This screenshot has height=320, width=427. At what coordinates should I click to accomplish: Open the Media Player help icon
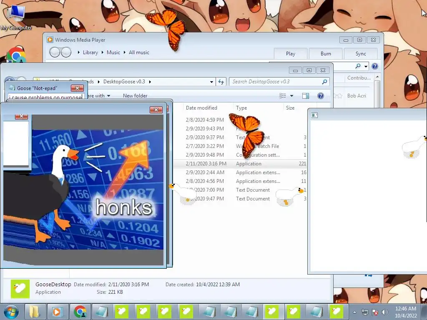click(x=375, y=66)
